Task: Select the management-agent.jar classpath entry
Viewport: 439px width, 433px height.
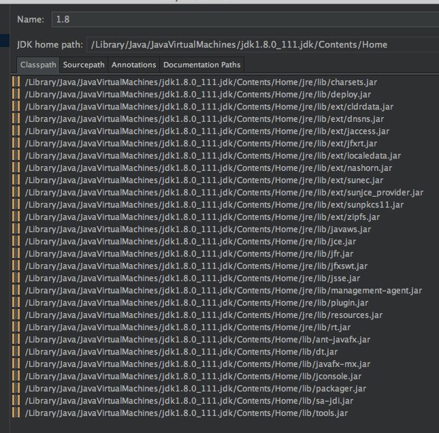Action: tap(223, 291)
